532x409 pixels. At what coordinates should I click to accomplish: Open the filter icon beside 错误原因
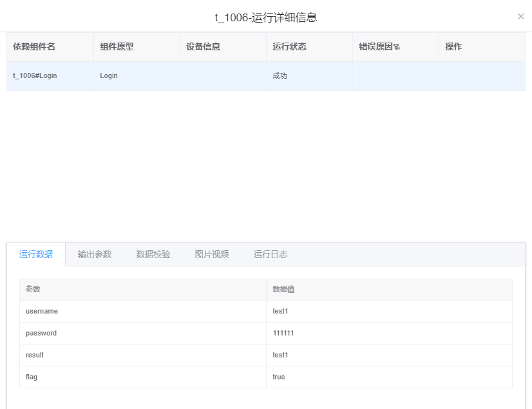tap(397, 47)
